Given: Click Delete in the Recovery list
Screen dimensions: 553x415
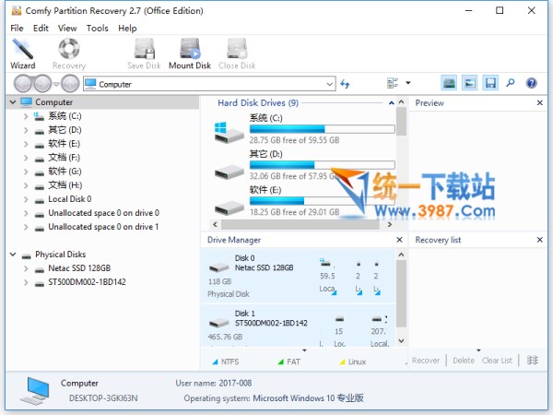Looking at the screenshot, I should (x=464, y=361).
